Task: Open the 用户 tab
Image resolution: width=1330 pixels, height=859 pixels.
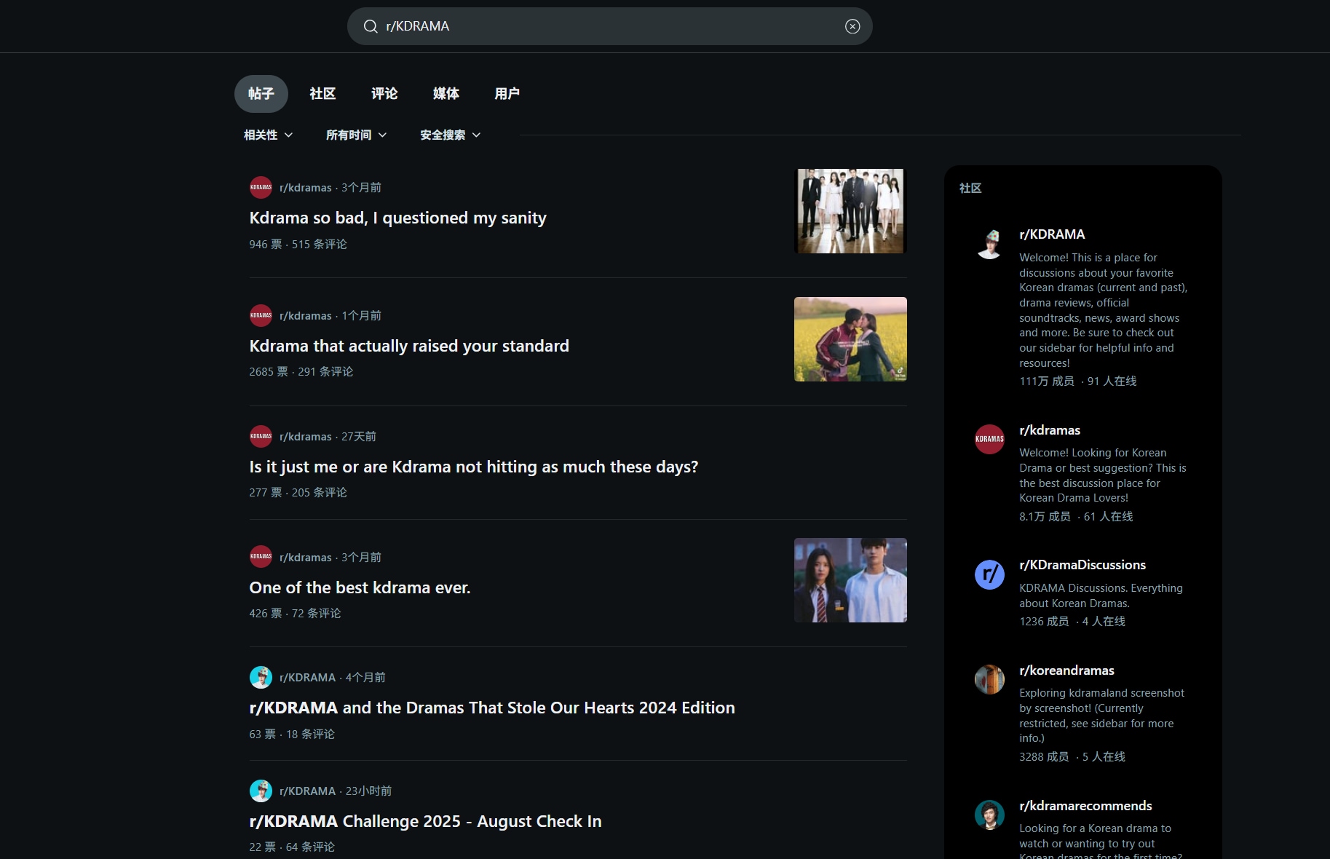Action: tap(507, 94)
